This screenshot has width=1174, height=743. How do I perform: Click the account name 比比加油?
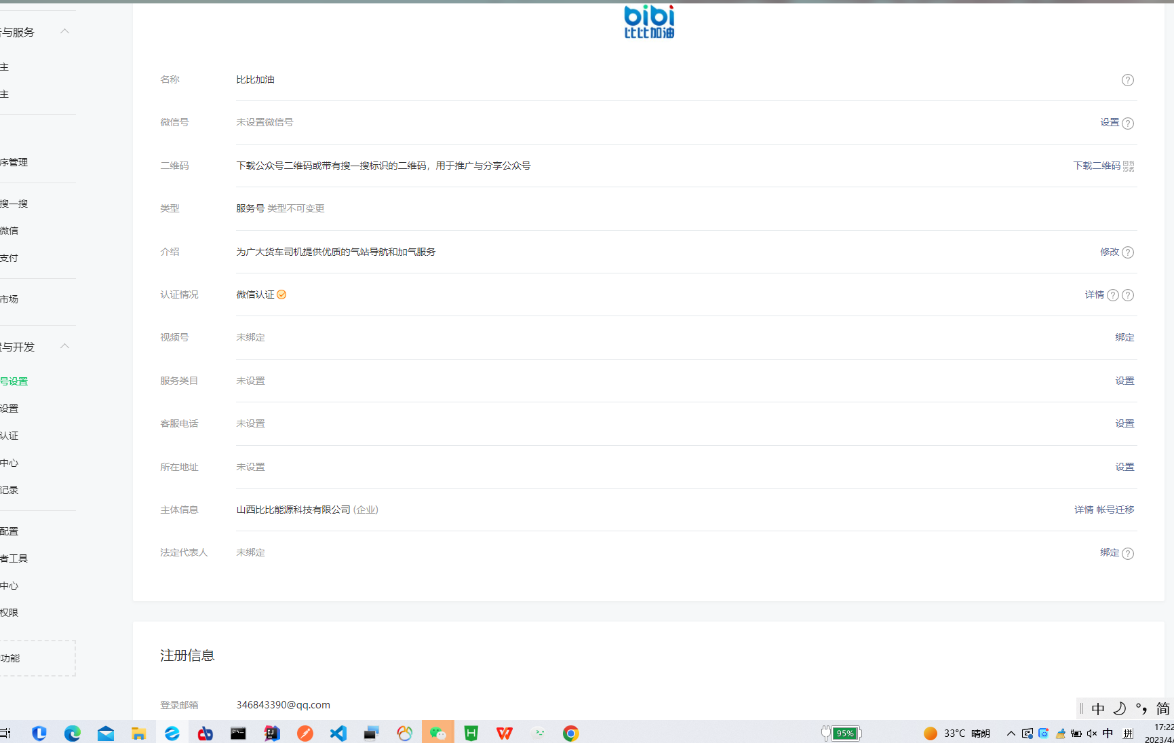[x=255, y=79]
